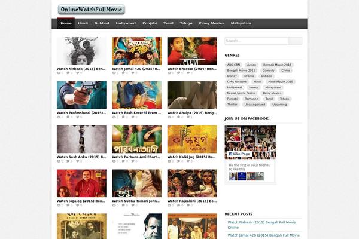Click the comment icon under Besh Korechi Prem

tap(123, 117)
